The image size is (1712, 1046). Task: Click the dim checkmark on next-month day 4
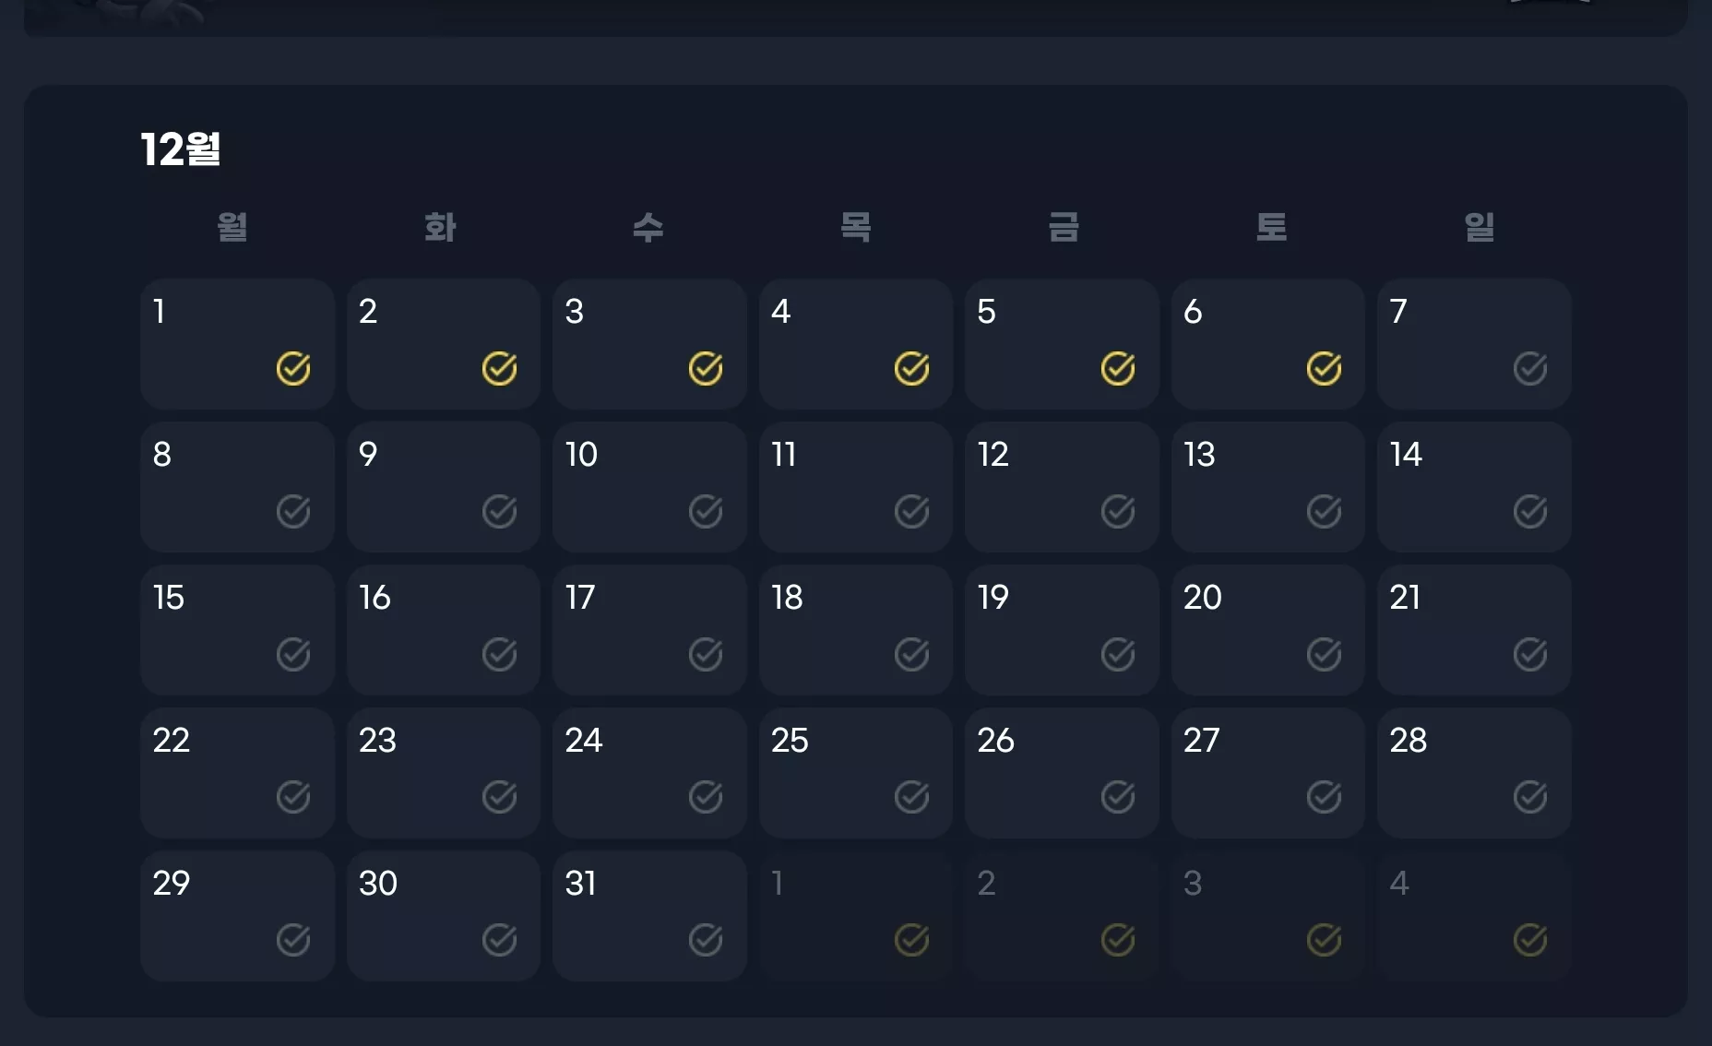pyautogui.click(x=1530, y=940)
